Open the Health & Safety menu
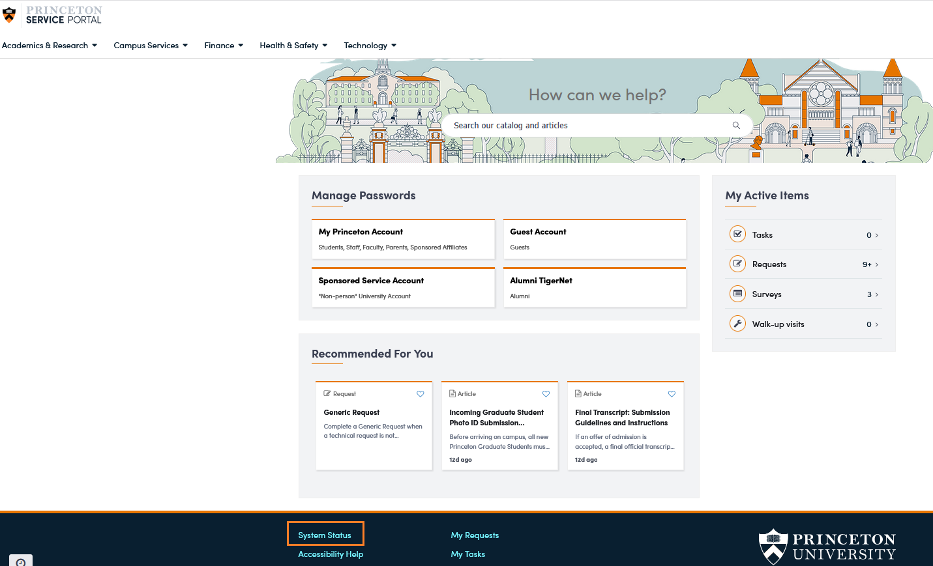933x566 pixels. 293,45
